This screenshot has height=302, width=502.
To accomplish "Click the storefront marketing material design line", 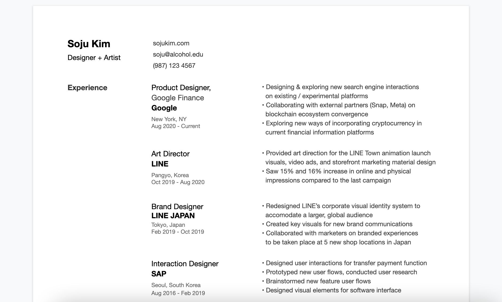I will pyautogui.click(x=350, y=162).
